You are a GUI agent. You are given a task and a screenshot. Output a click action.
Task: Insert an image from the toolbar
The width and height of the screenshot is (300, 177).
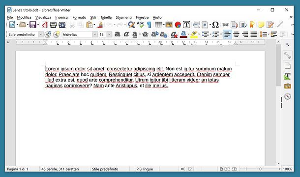169,25
